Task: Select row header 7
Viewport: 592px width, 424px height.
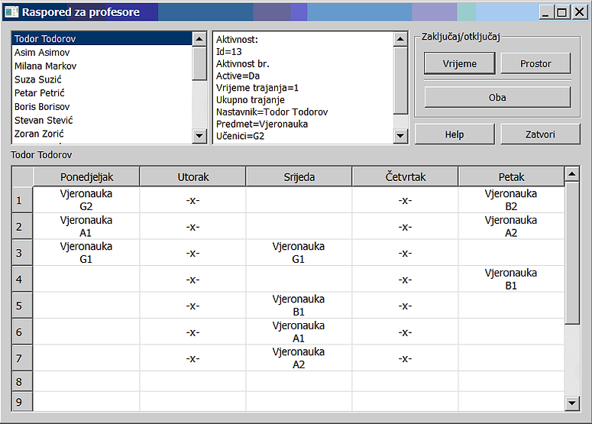Action: coord(22,358)
